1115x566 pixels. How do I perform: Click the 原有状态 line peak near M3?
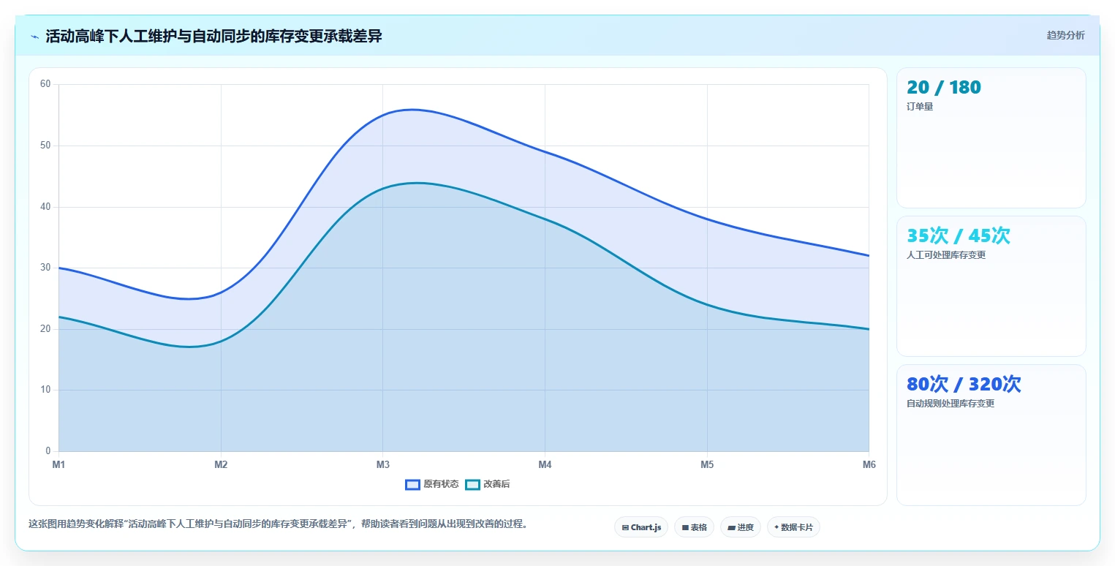click(413, 110)
